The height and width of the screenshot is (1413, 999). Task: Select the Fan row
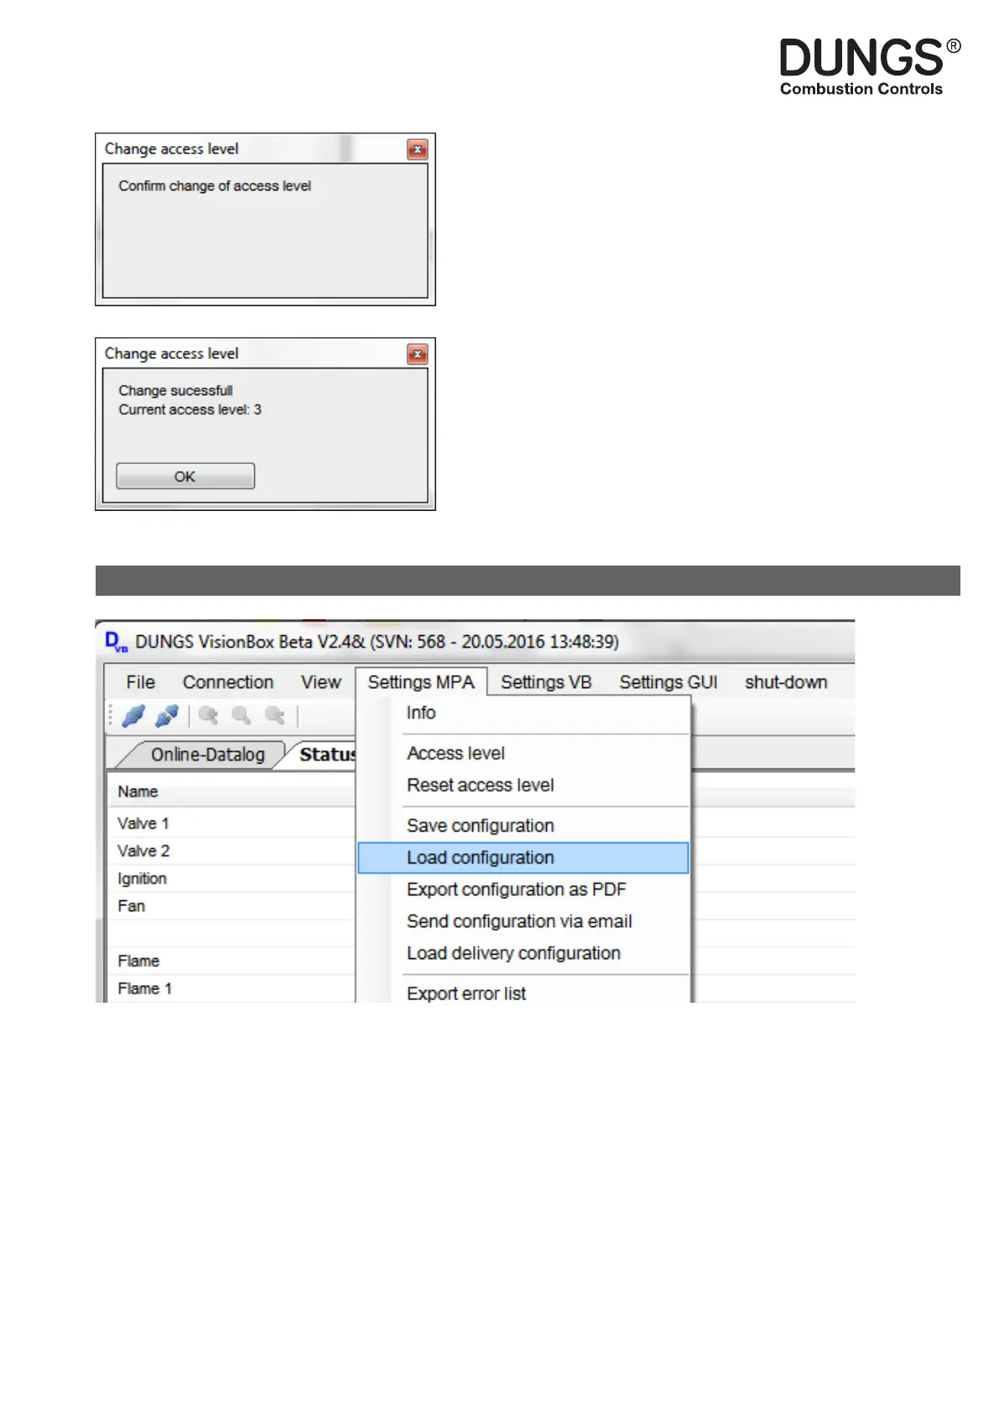(232, 906)
